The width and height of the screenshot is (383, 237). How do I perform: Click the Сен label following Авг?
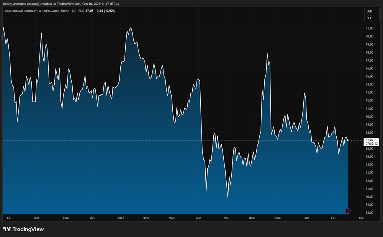[334, 218]
